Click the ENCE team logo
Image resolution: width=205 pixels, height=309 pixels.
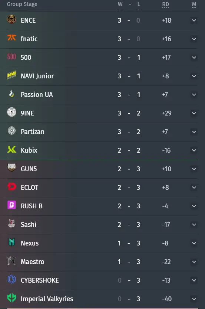click(11, 19)
